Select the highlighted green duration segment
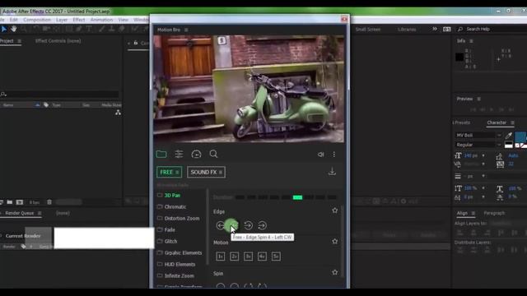 click(297, 197)
